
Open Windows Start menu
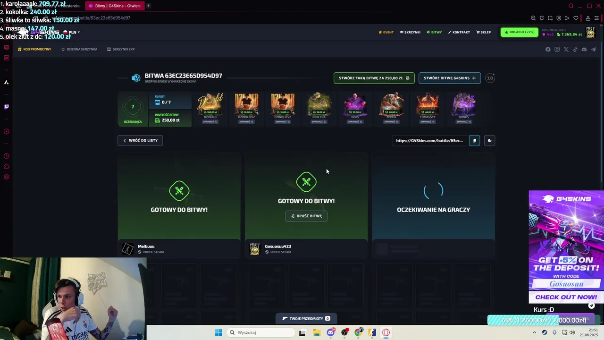point(218,332)
